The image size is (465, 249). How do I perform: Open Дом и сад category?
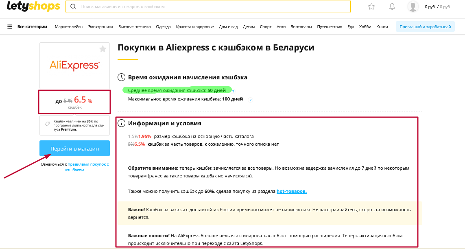(x=228, y=27)
